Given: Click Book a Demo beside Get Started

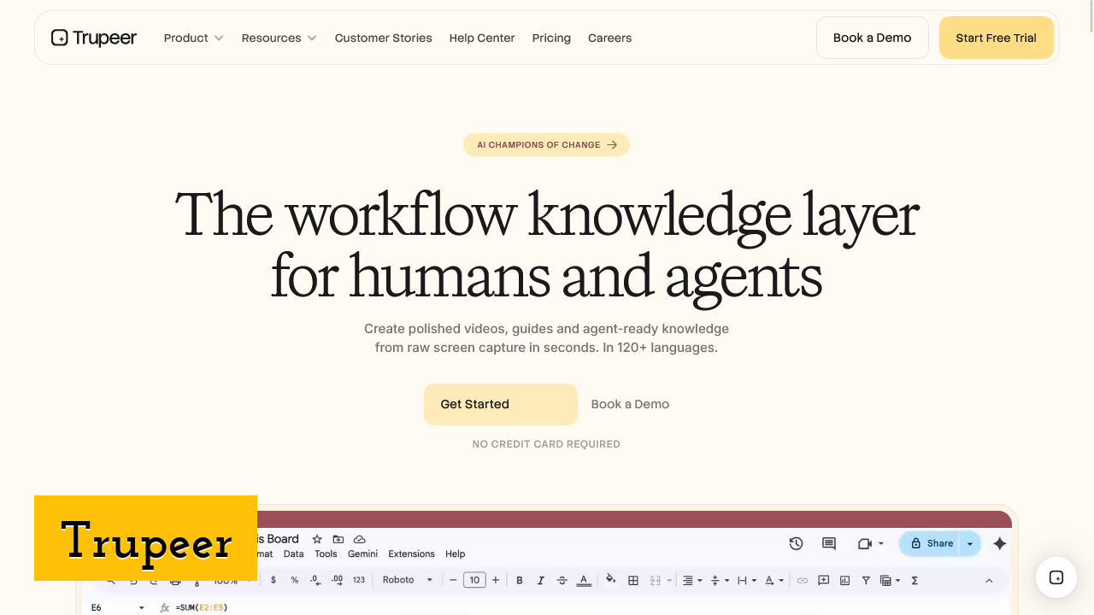Looking at the screenshot, I should point(630,404).
